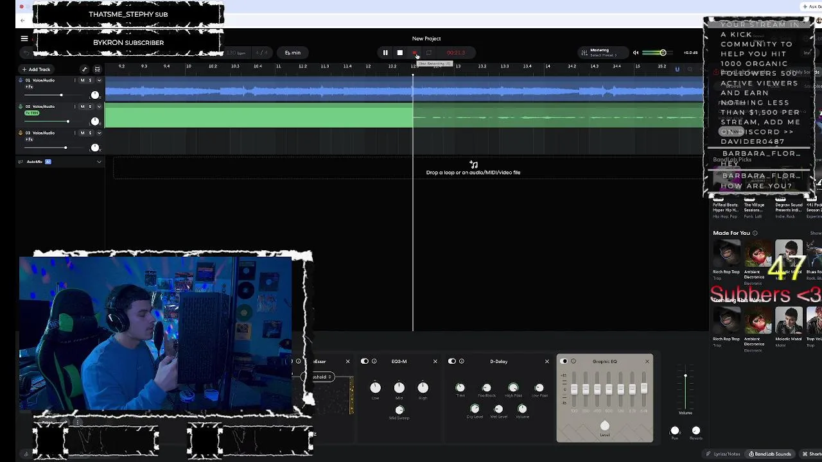Solo track 03 Voice/Audio
This screenshot has width=822, height=462.
90,133
